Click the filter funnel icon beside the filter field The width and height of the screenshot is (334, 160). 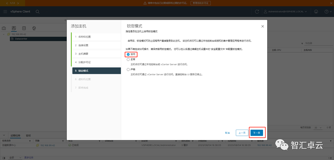pyautogui.click(x=302, y=43)
